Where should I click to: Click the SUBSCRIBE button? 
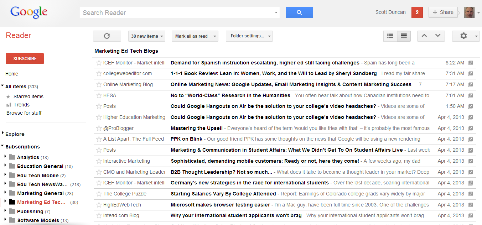24,58
